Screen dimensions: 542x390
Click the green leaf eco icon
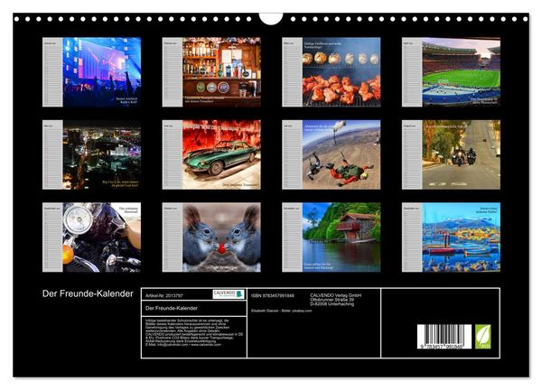tap(482, 337)
